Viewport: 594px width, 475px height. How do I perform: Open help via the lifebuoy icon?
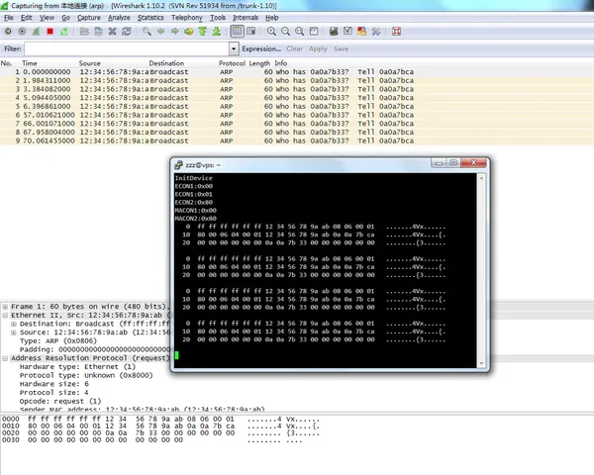[x=396, y=32]
